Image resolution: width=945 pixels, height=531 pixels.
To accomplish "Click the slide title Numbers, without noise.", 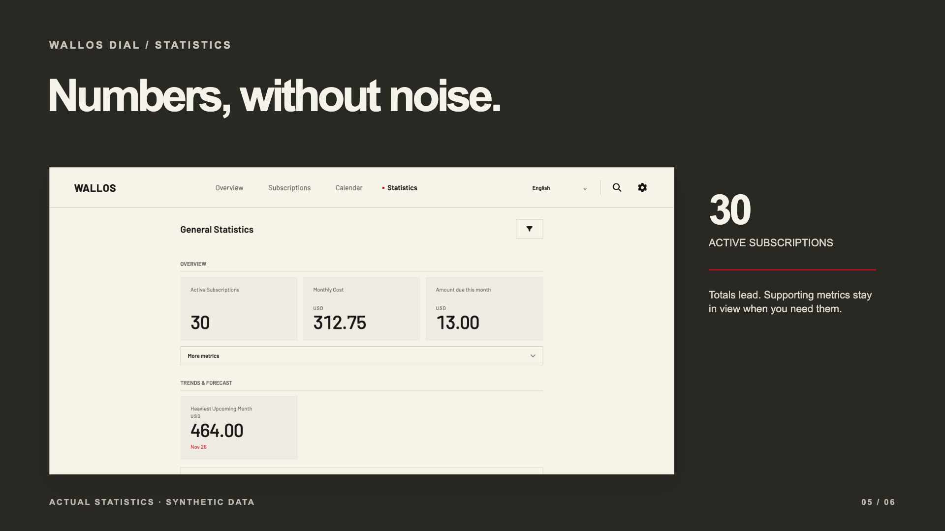I will pos(274,96).
